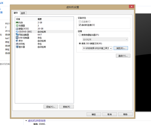Open the ISO image path dropdown
This screenshot has width=151, height=125.
111,48
